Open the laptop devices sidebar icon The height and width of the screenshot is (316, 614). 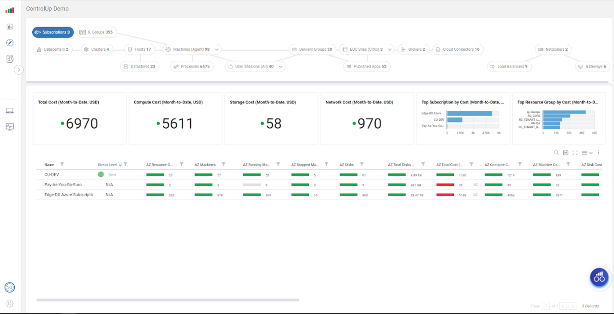[10, 111]
